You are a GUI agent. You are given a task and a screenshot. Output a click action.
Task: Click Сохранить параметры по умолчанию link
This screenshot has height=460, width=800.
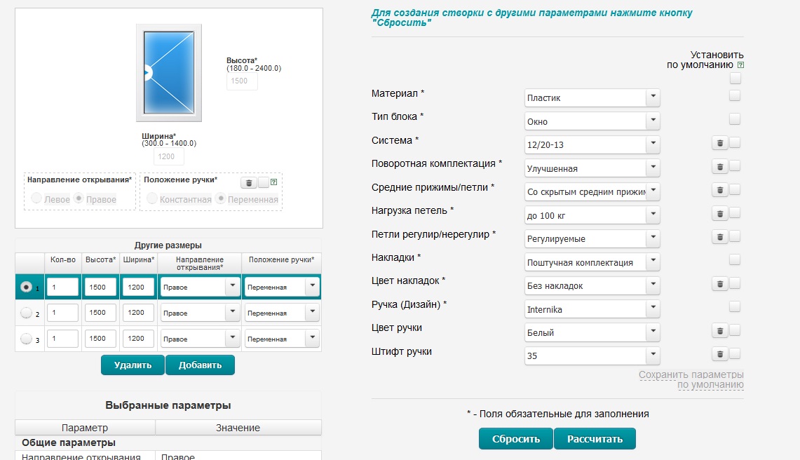tap(691, 379)
